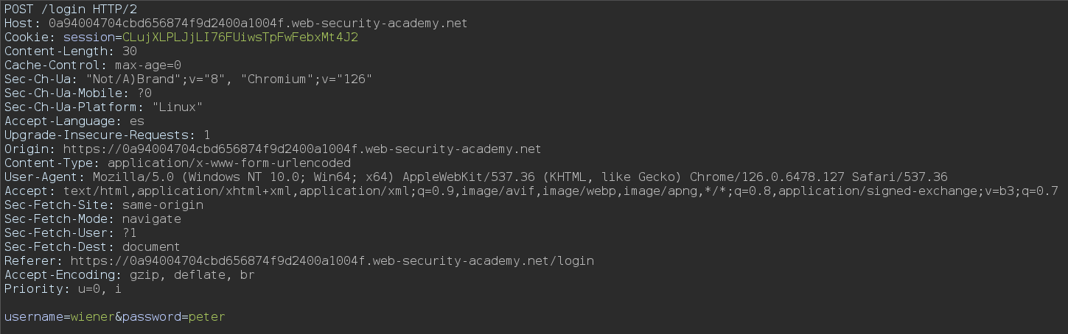Click the session cookie value
The width and height of the screenshot is (1068, 334).
tap(251, 37)
